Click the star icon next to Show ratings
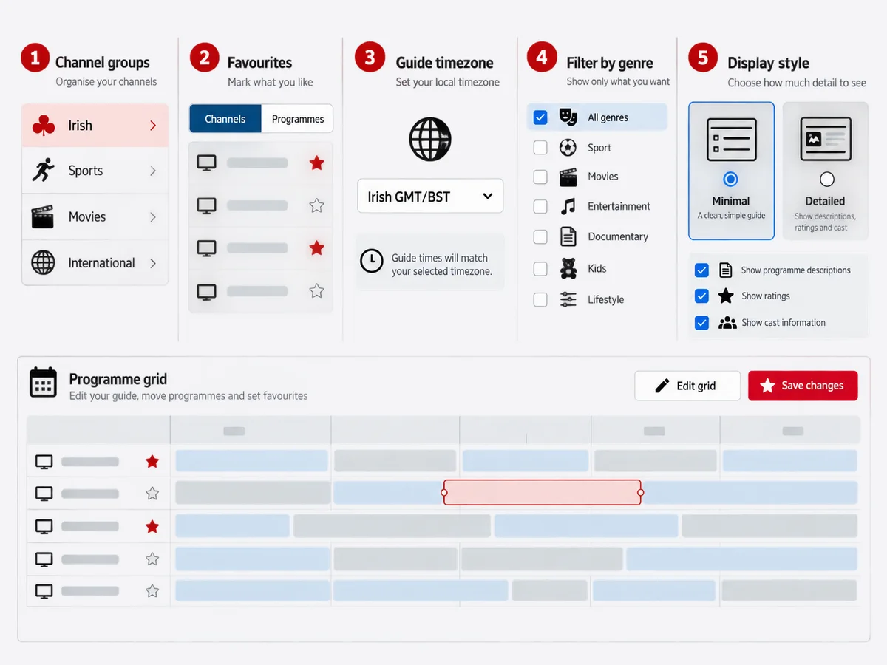This screenshot has height=665, width=887. click(727, 296)
